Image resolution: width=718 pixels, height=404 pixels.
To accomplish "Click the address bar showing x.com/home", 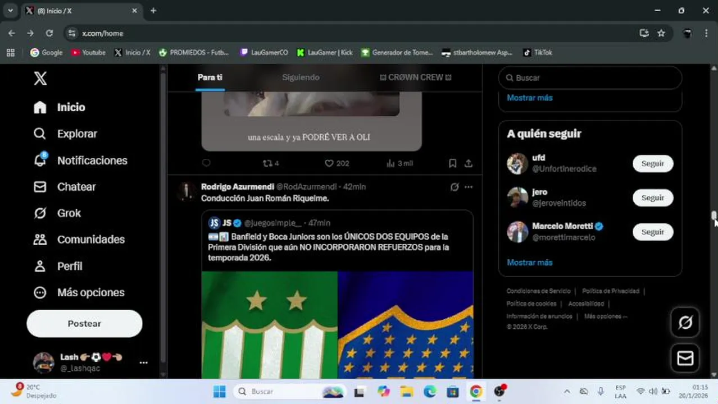I will coord(348,33).
